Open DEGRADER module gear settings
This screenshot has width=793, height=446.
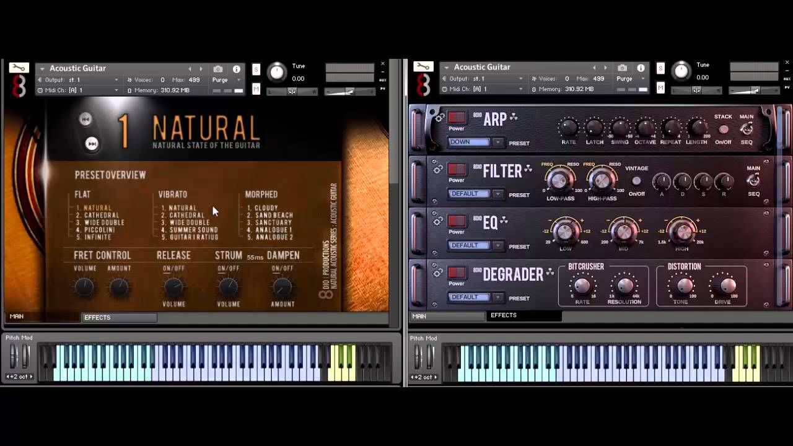pos(438,273)
